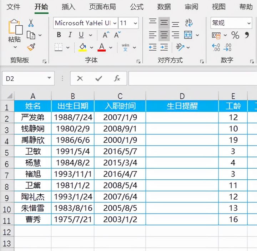This screenshot has height=251, width=257.
Task: Confirm entry checkmark icon
Action: tap(99, 78)
